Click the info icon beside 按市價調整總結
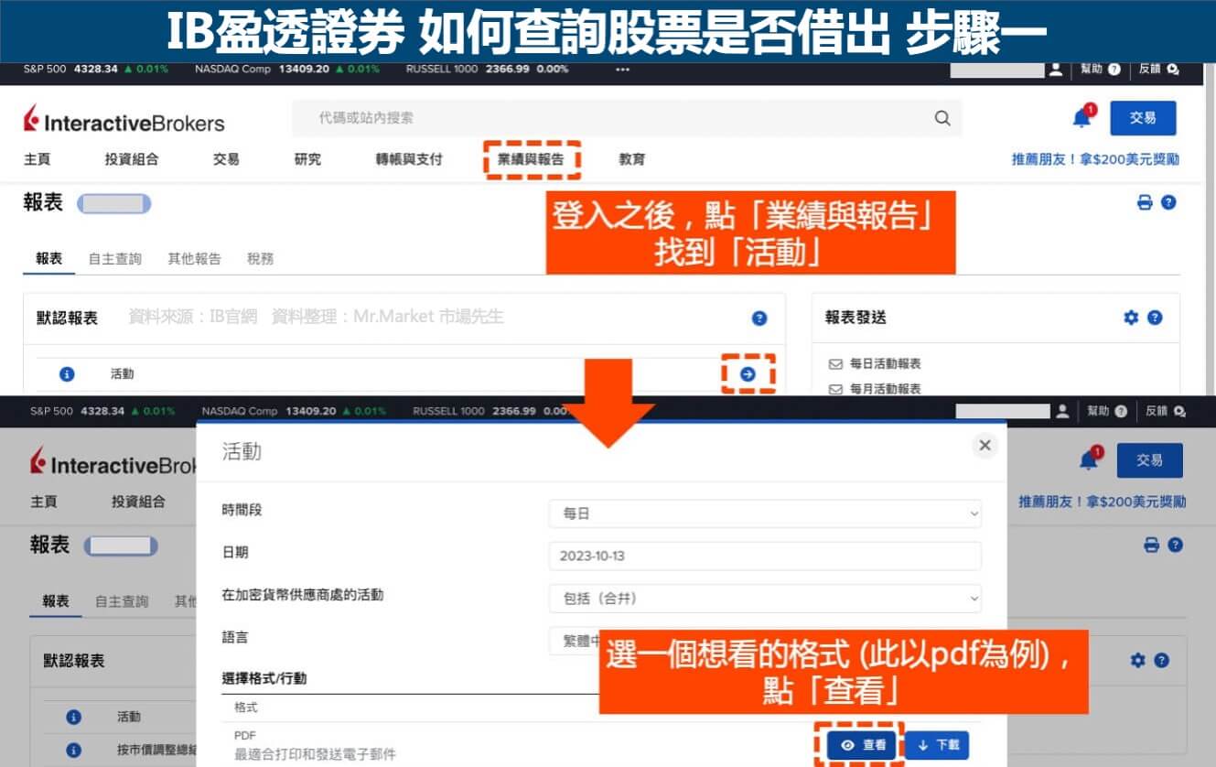 (74, 751)
